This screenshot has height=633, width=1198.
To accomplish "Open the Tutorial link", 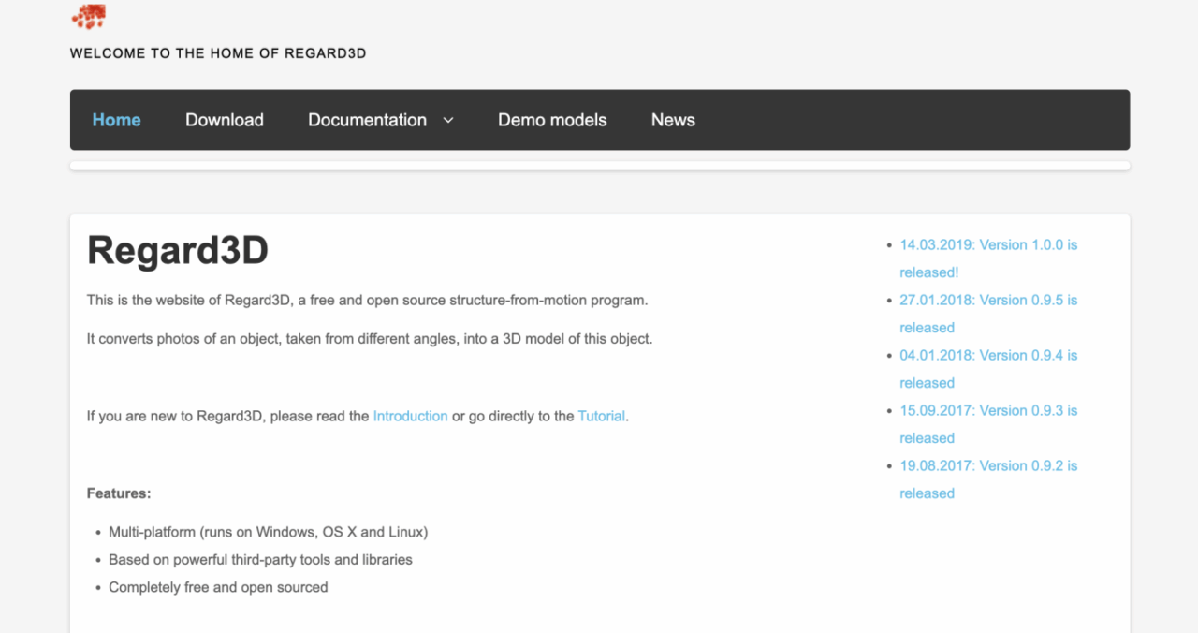I will pos(601,416).
